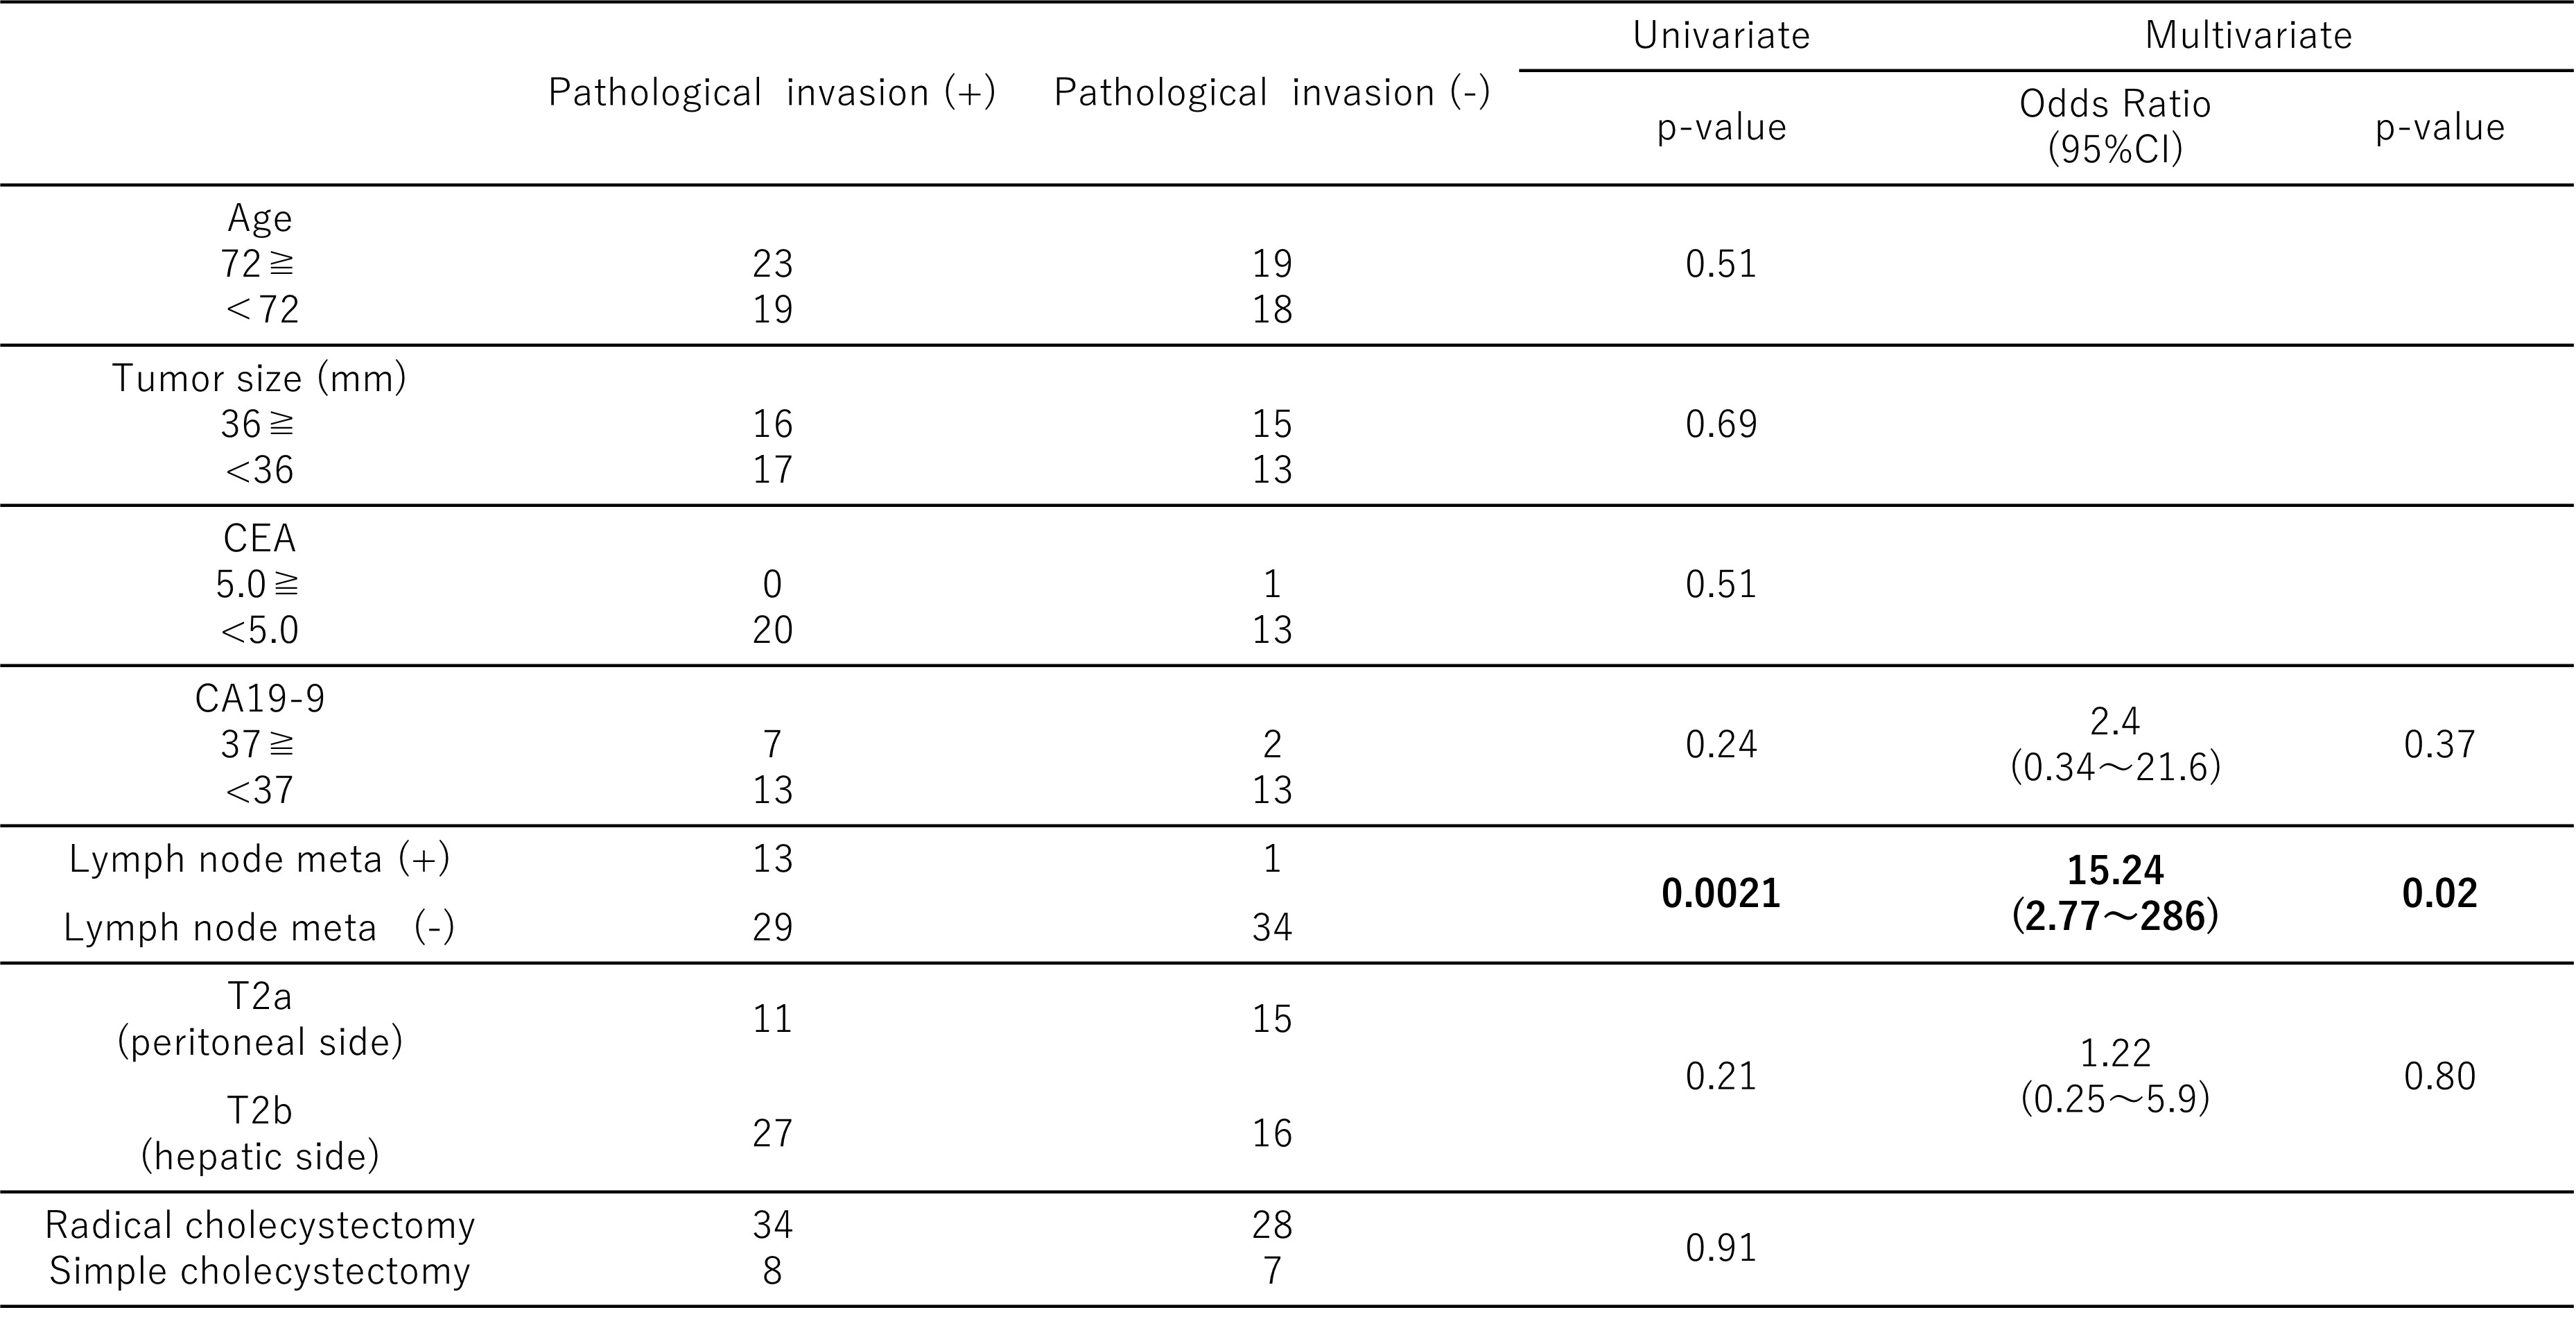Click the Tumor size (mm) label
Image resolution: width=2576 pixels, height=1319 pixels.
click(259, 378)
